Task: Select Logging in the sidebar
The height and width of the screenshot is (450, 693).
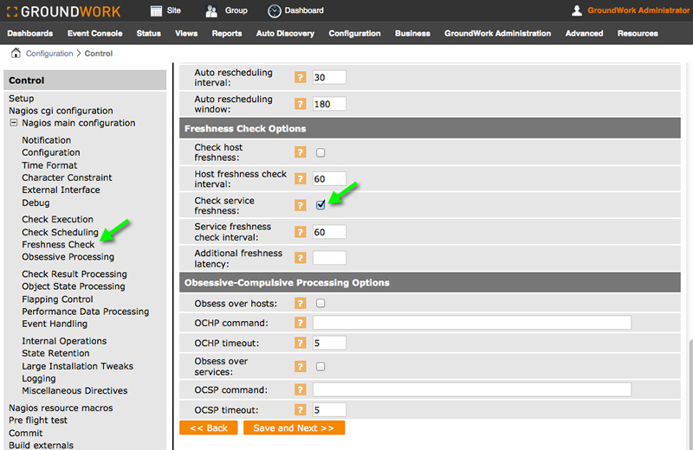Action: pyautogui.click(x=39, y=379)
